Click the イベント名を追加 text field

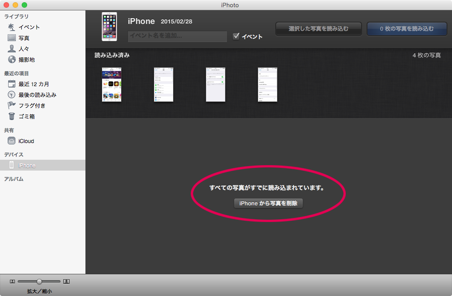(x=177, y=36)
